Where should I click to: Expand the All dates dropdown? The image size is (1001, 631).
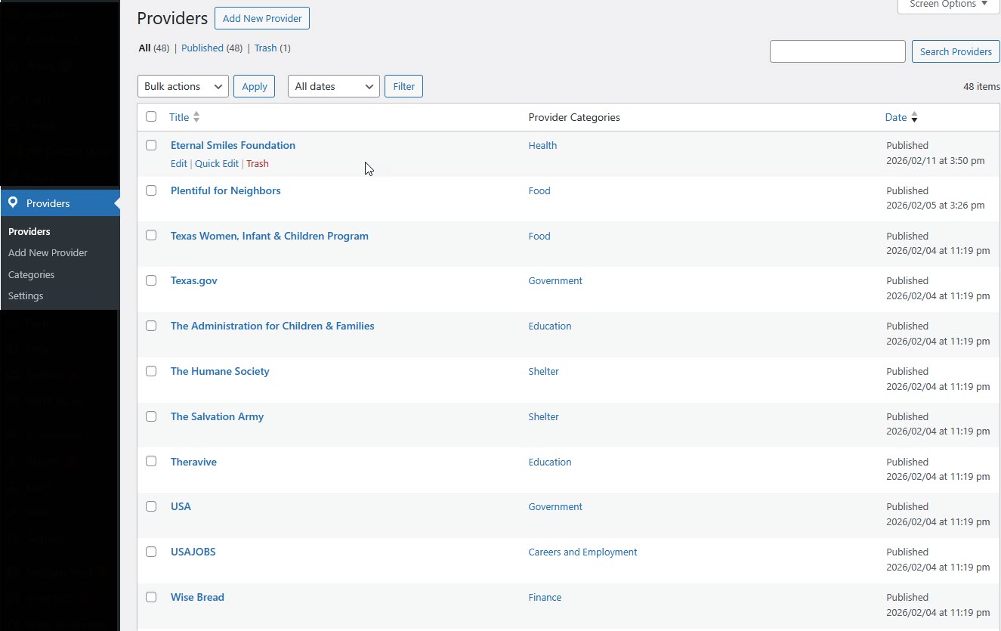pyautogui.click(x=333, y=87)
